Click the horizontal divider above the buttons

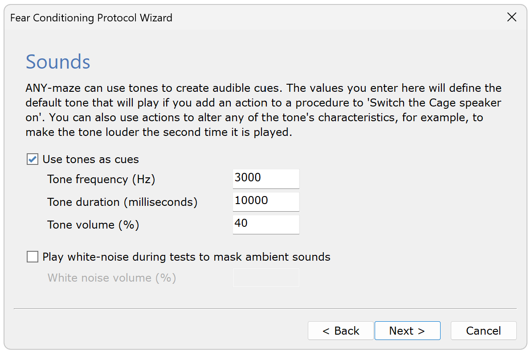pos(265,308)
